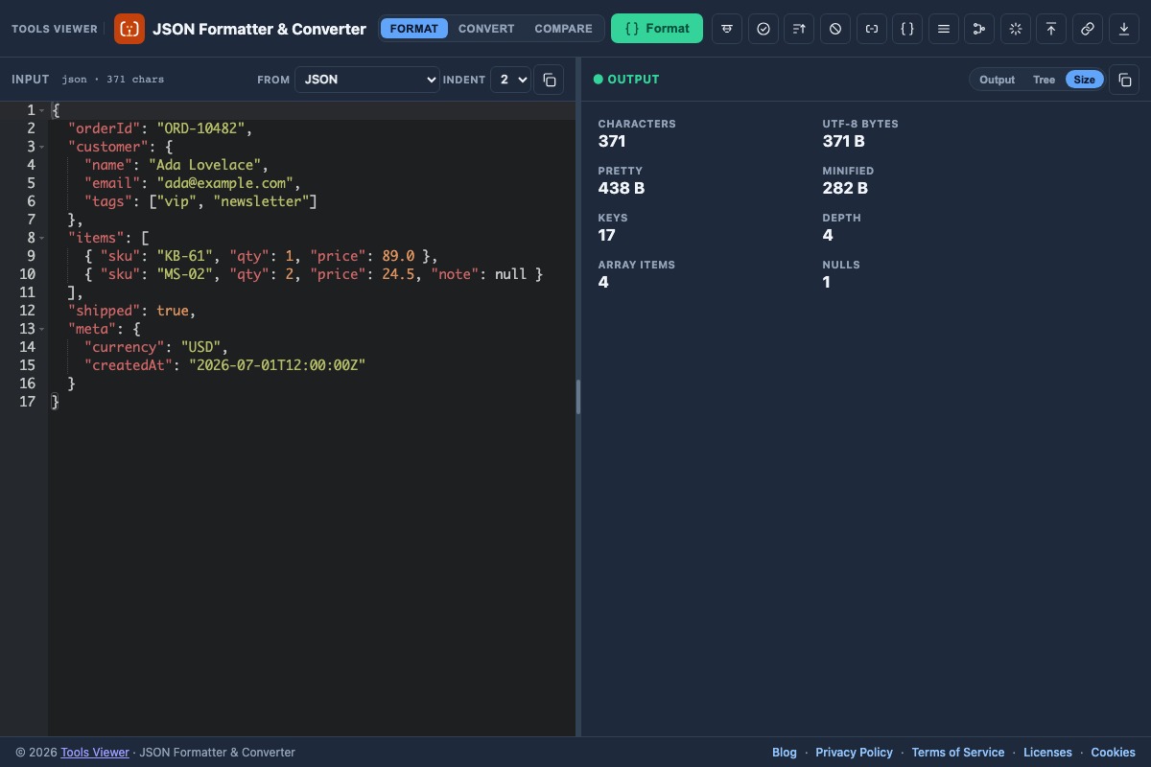Image resolution: width=1151 pixels, height=767 pixels.
Task: Open the INDENT size dropdown
Action: (510, 80)
